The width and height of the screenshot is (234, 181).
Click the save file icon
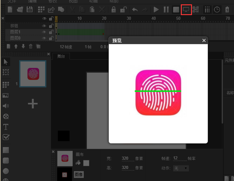[29, 10]
